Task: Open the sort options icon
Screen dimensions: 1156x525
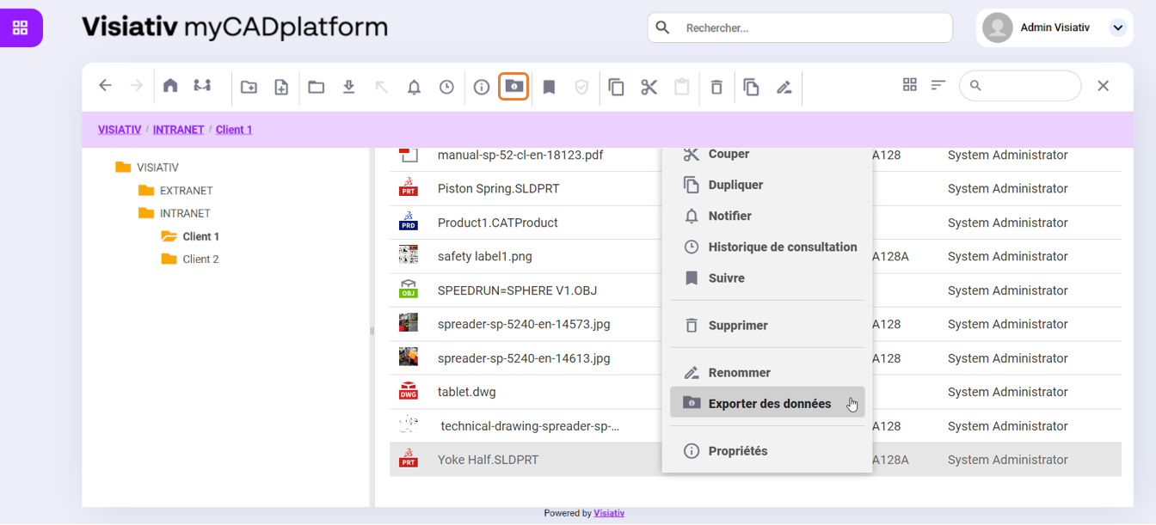Action: pos(938,85)
